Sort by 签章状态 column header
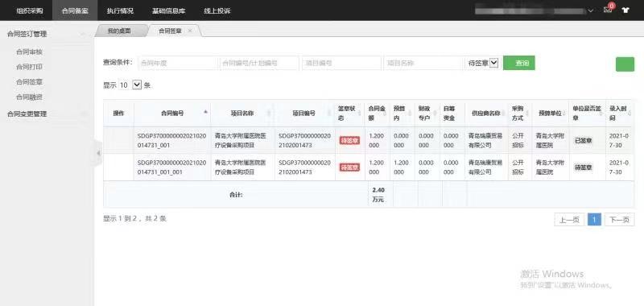Screen dimensions: 644x306 click(350, 113)
